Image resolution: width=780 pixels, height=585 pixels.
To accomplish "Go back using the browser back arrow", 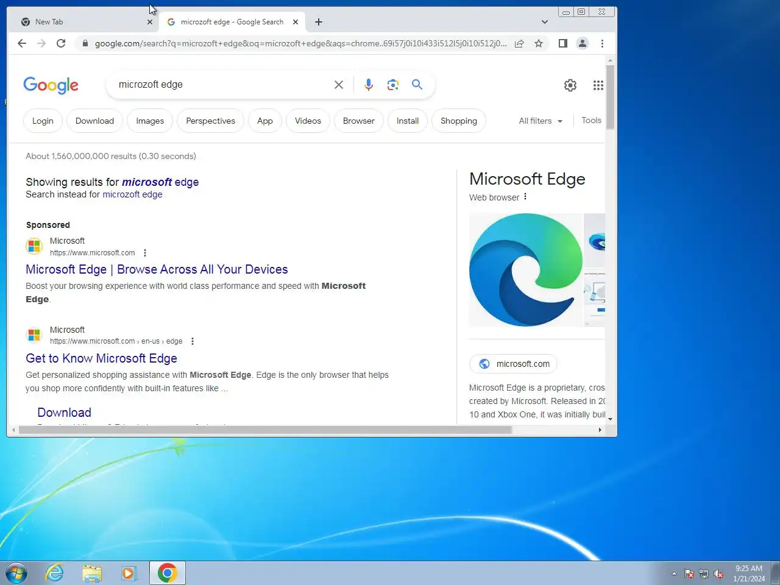I will click(x=22, y=43).
